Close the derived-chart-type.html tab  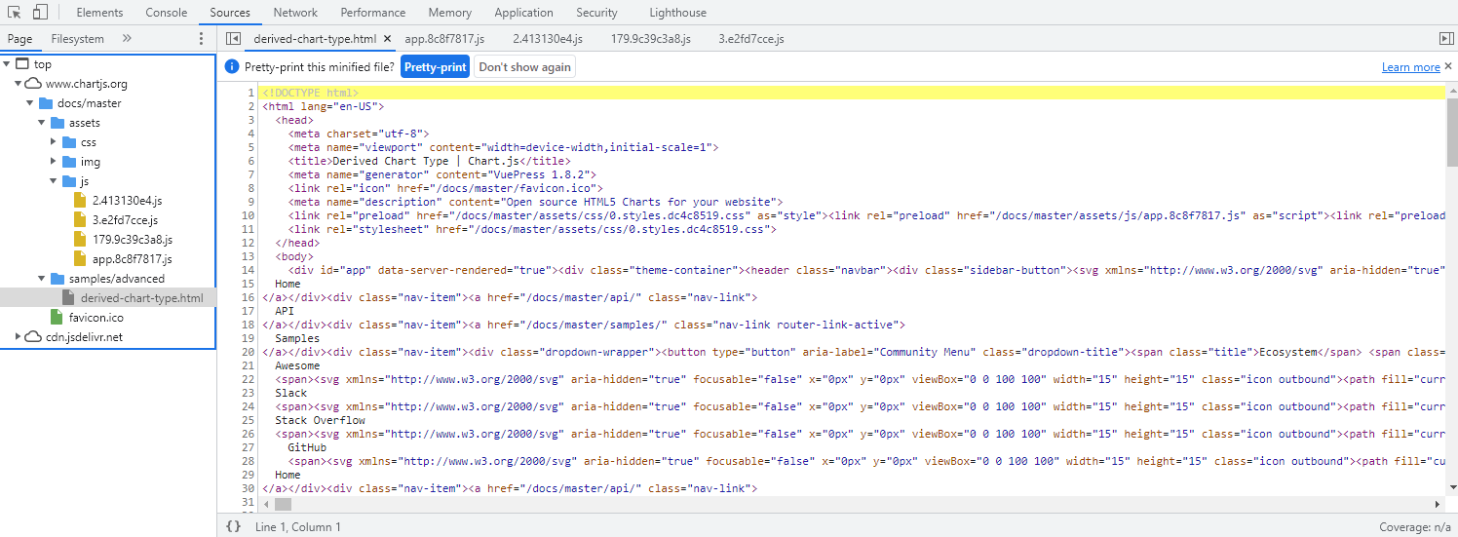pyautogui.click(x=387, y=39)
